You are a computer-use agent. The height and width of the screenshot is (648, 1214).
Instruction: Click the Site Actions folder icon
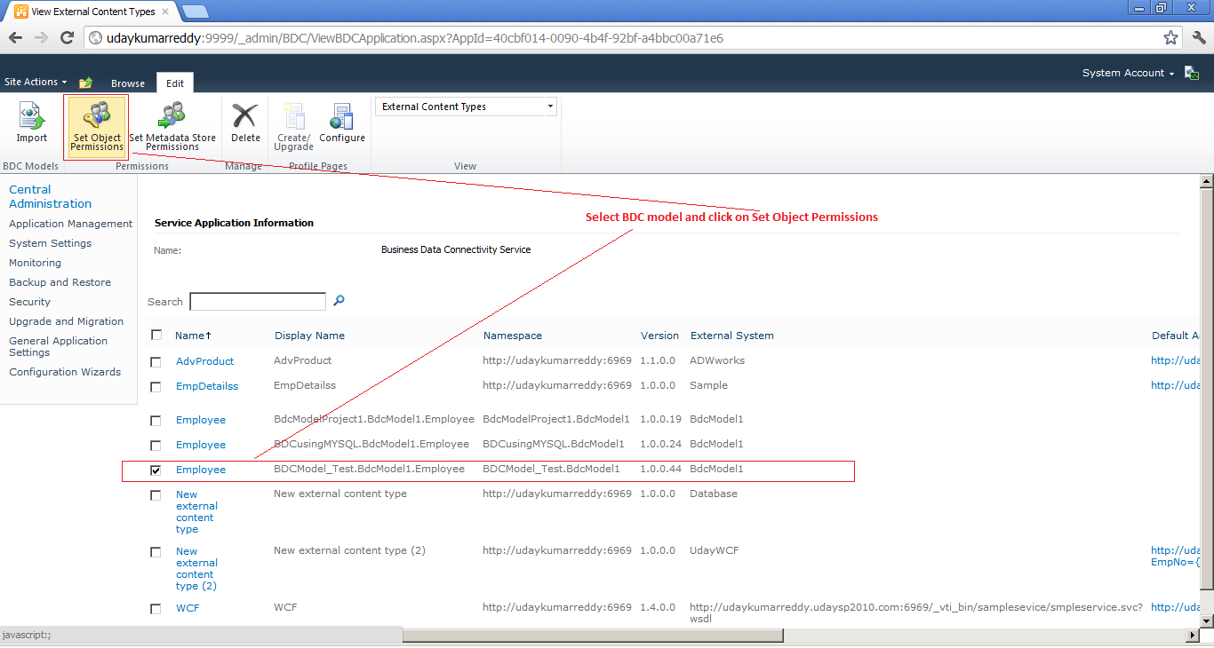tap(85, 82)
